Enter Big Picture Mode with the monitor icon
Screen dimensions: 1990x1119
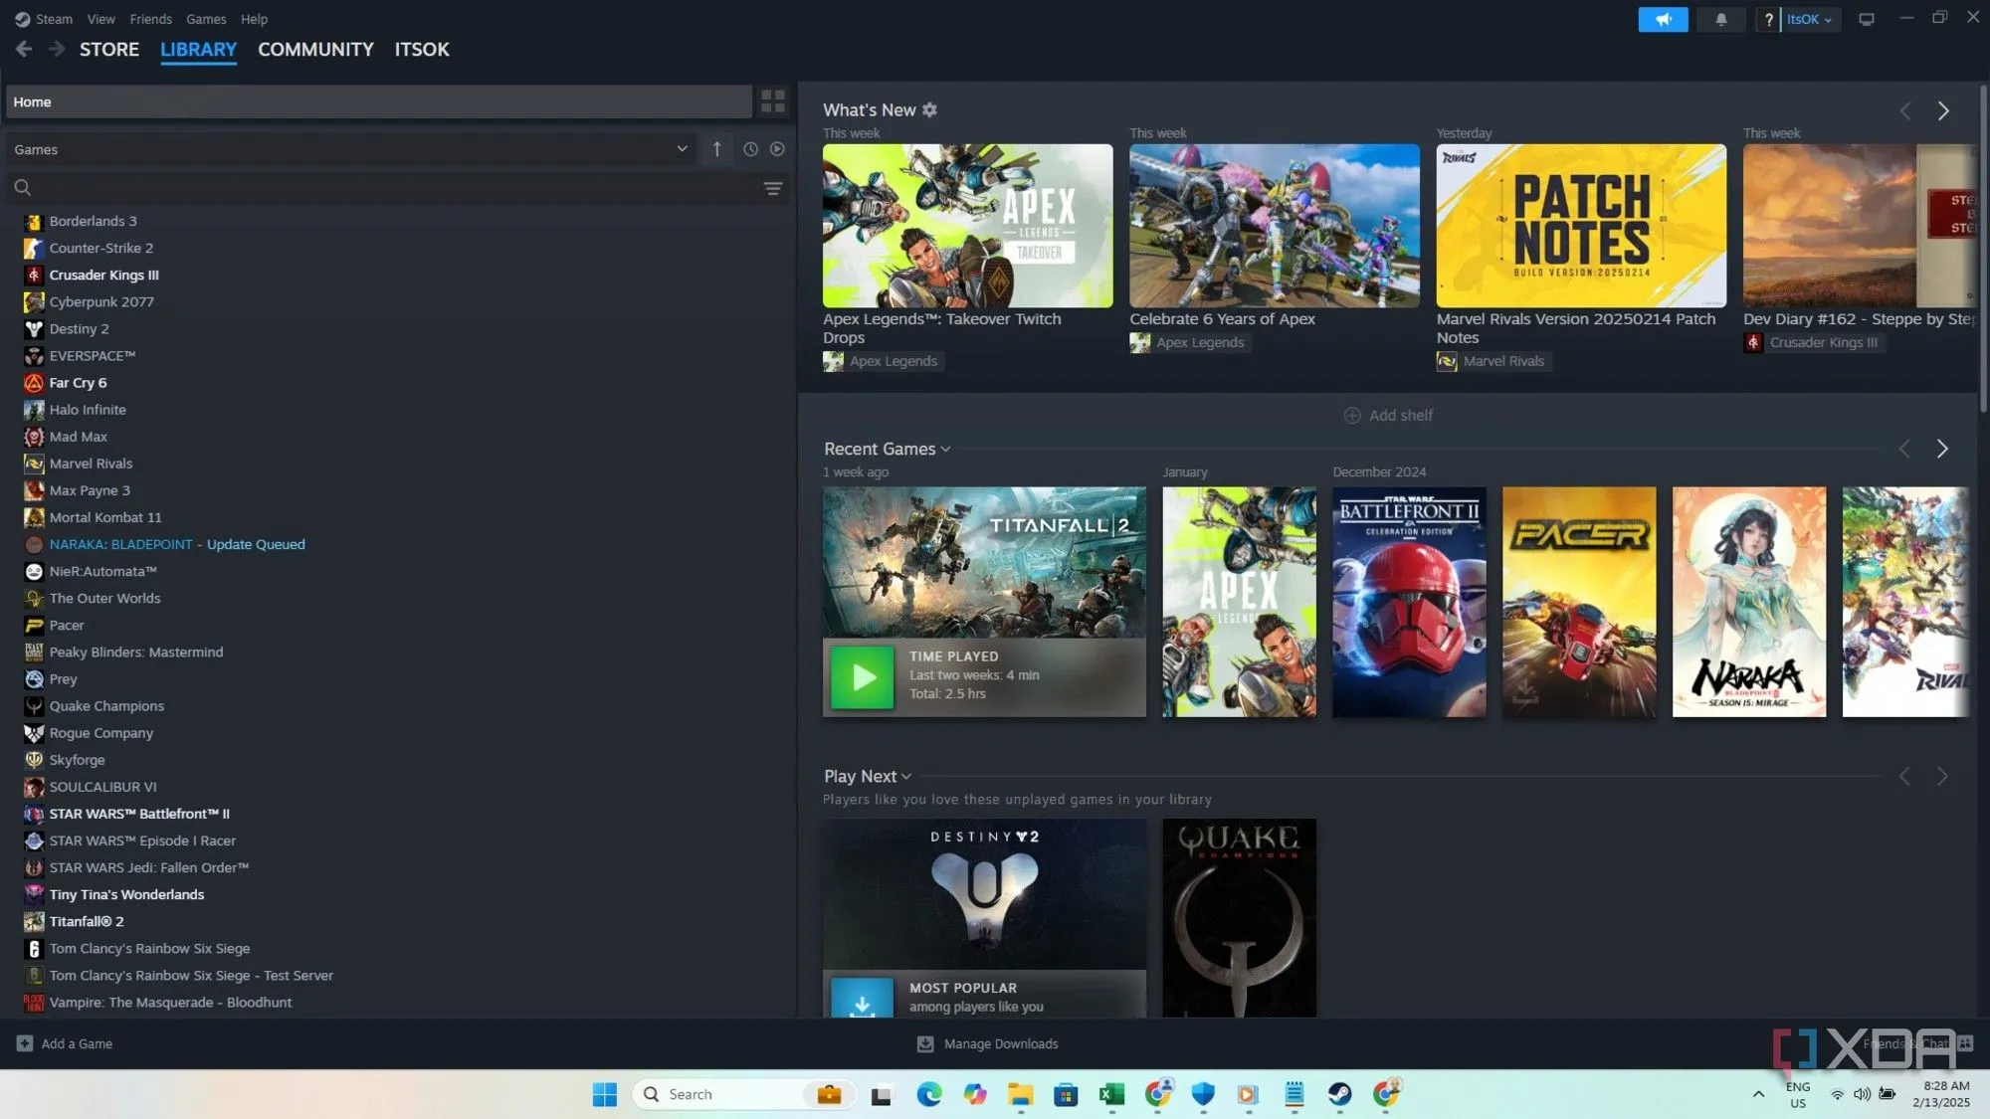point(1867,19)
